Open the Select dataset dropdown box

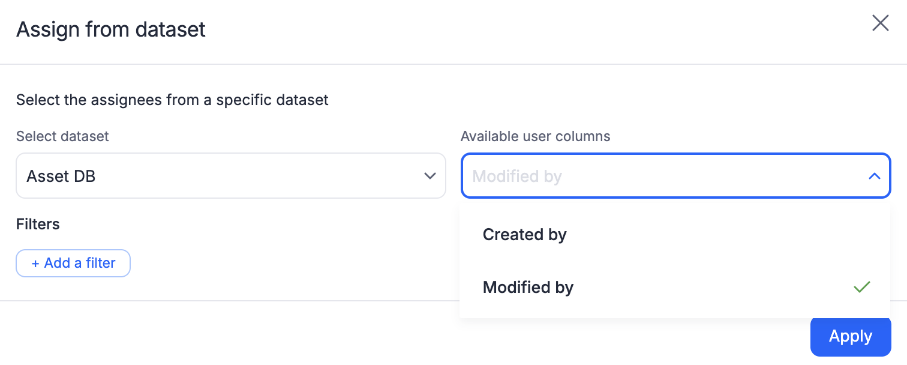(x=230, y=176)
